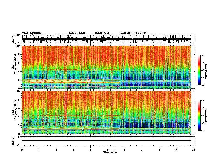Click the ch.2 "Frequency (kHz)" axis label
This screenshot has height=168, width=218.
[x=15, y=109]
